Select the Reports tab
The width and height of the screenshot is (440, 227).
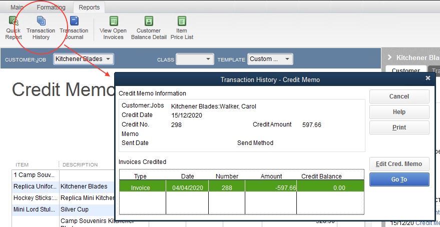coord(89,7)
